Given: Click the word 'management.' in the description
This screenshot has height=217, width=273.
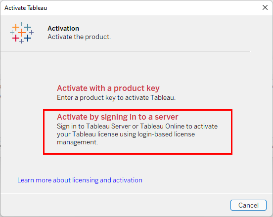Looking at the screenshot, I should pyautogui.click(x=78, y=142).
